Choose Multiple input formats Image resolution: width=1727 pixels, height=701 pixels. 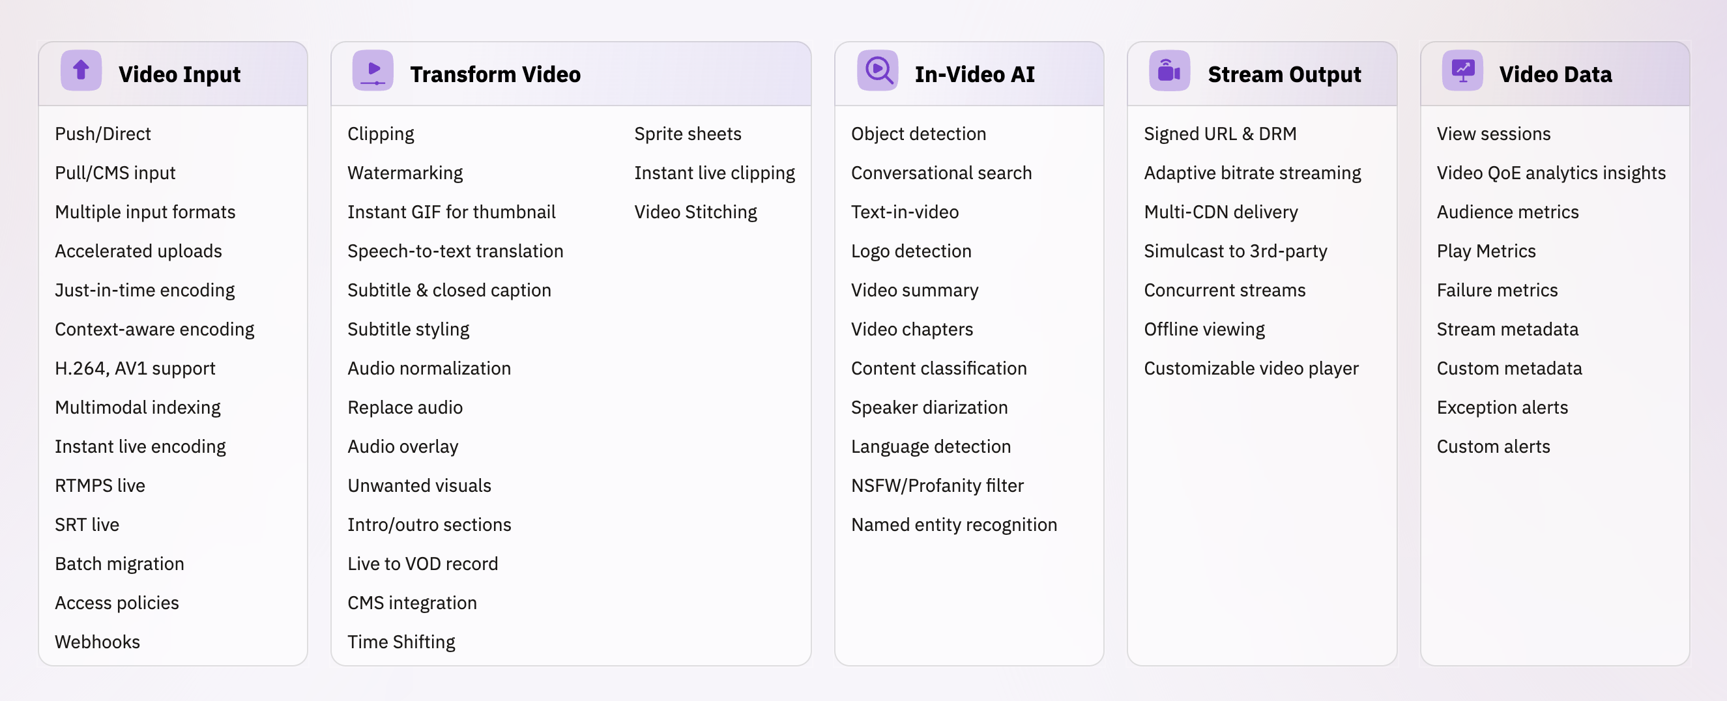(145, 212)
